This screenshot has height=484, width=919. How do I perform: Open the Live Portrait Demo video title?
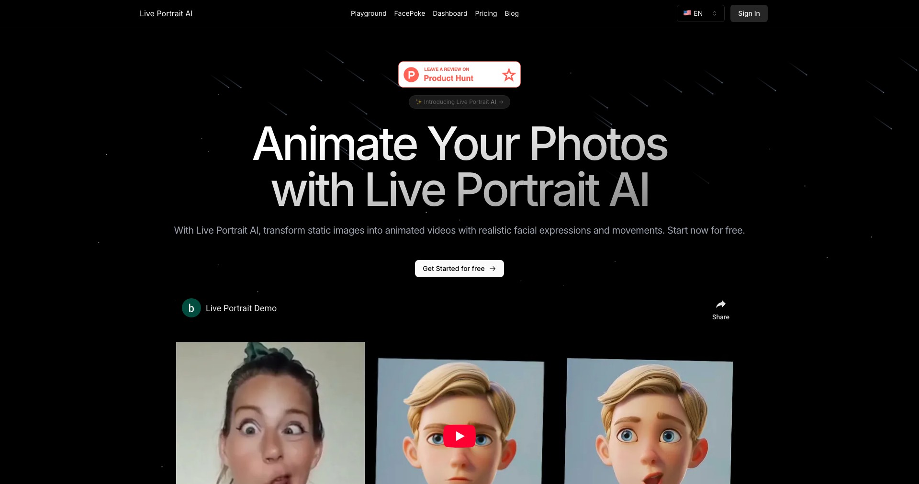click(241, 308)
